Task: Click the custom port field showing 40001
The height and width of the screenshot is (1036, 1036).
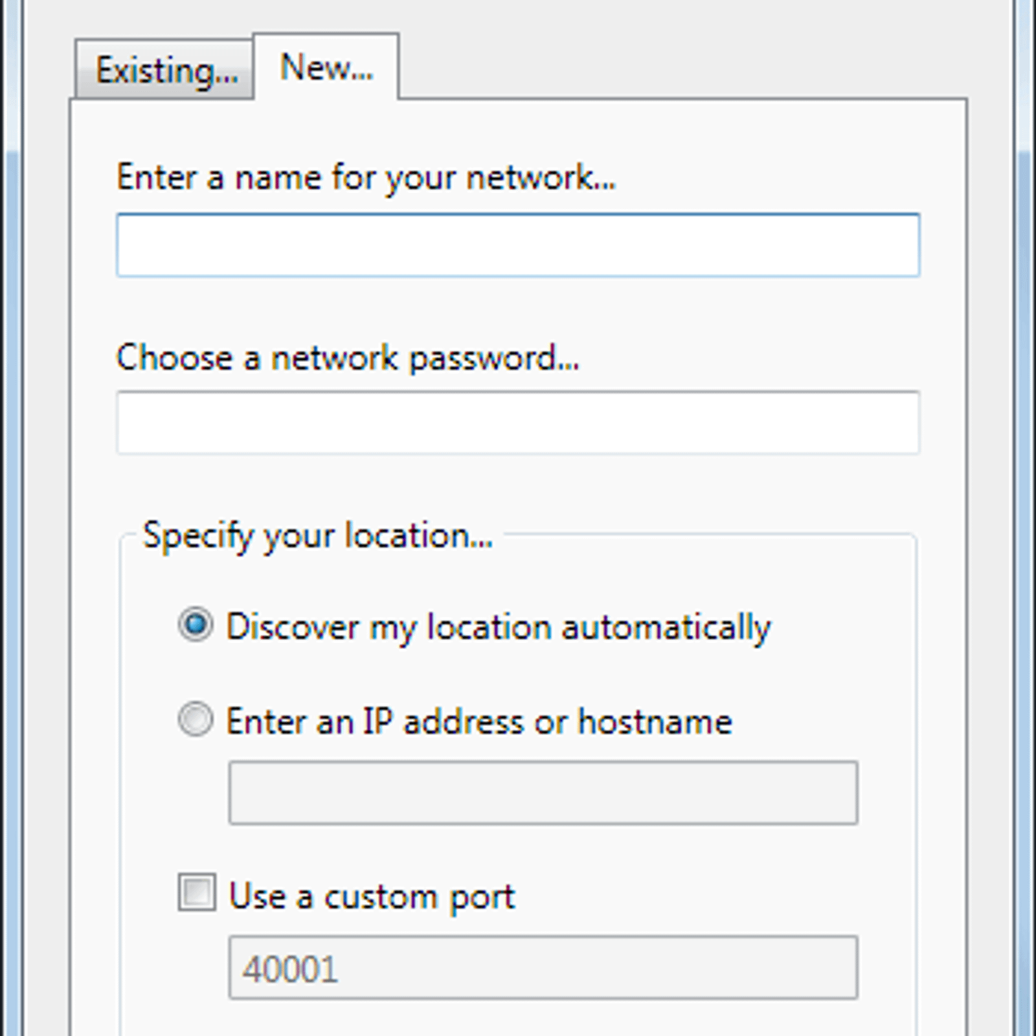Action: tap(543, 967)
